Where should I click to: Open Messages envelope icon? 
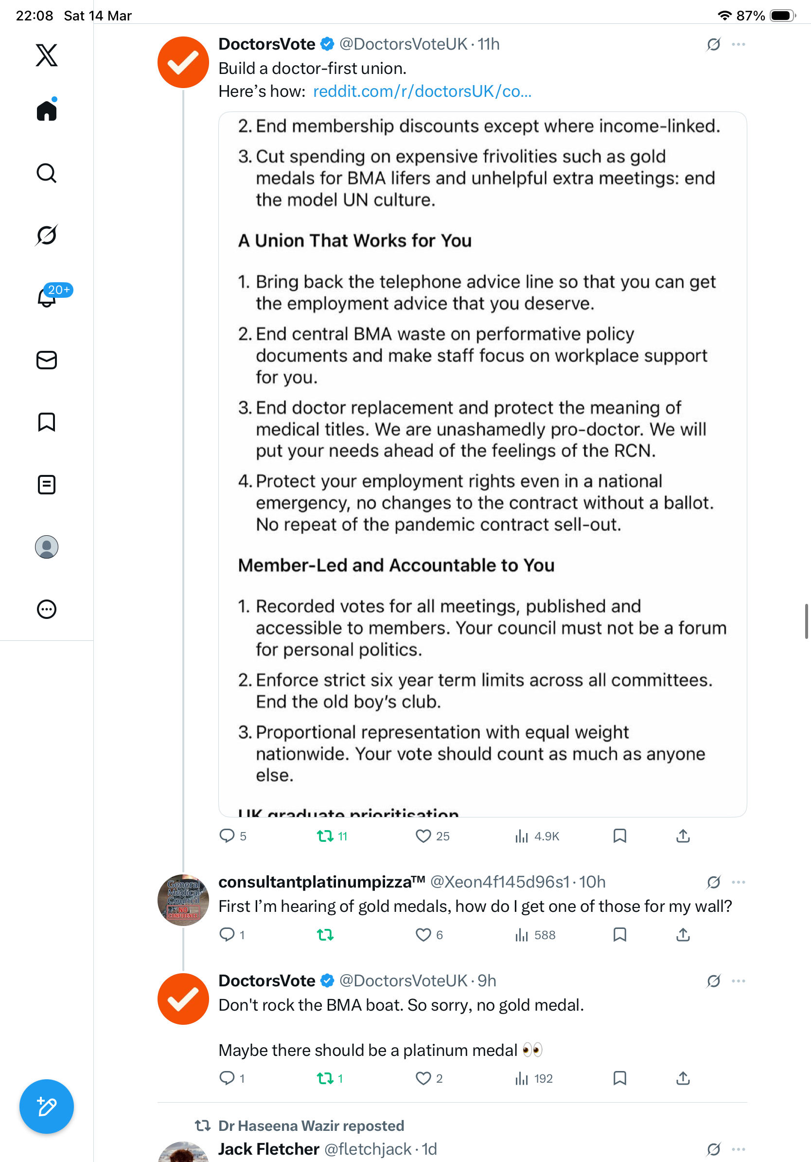click(47, 360)
